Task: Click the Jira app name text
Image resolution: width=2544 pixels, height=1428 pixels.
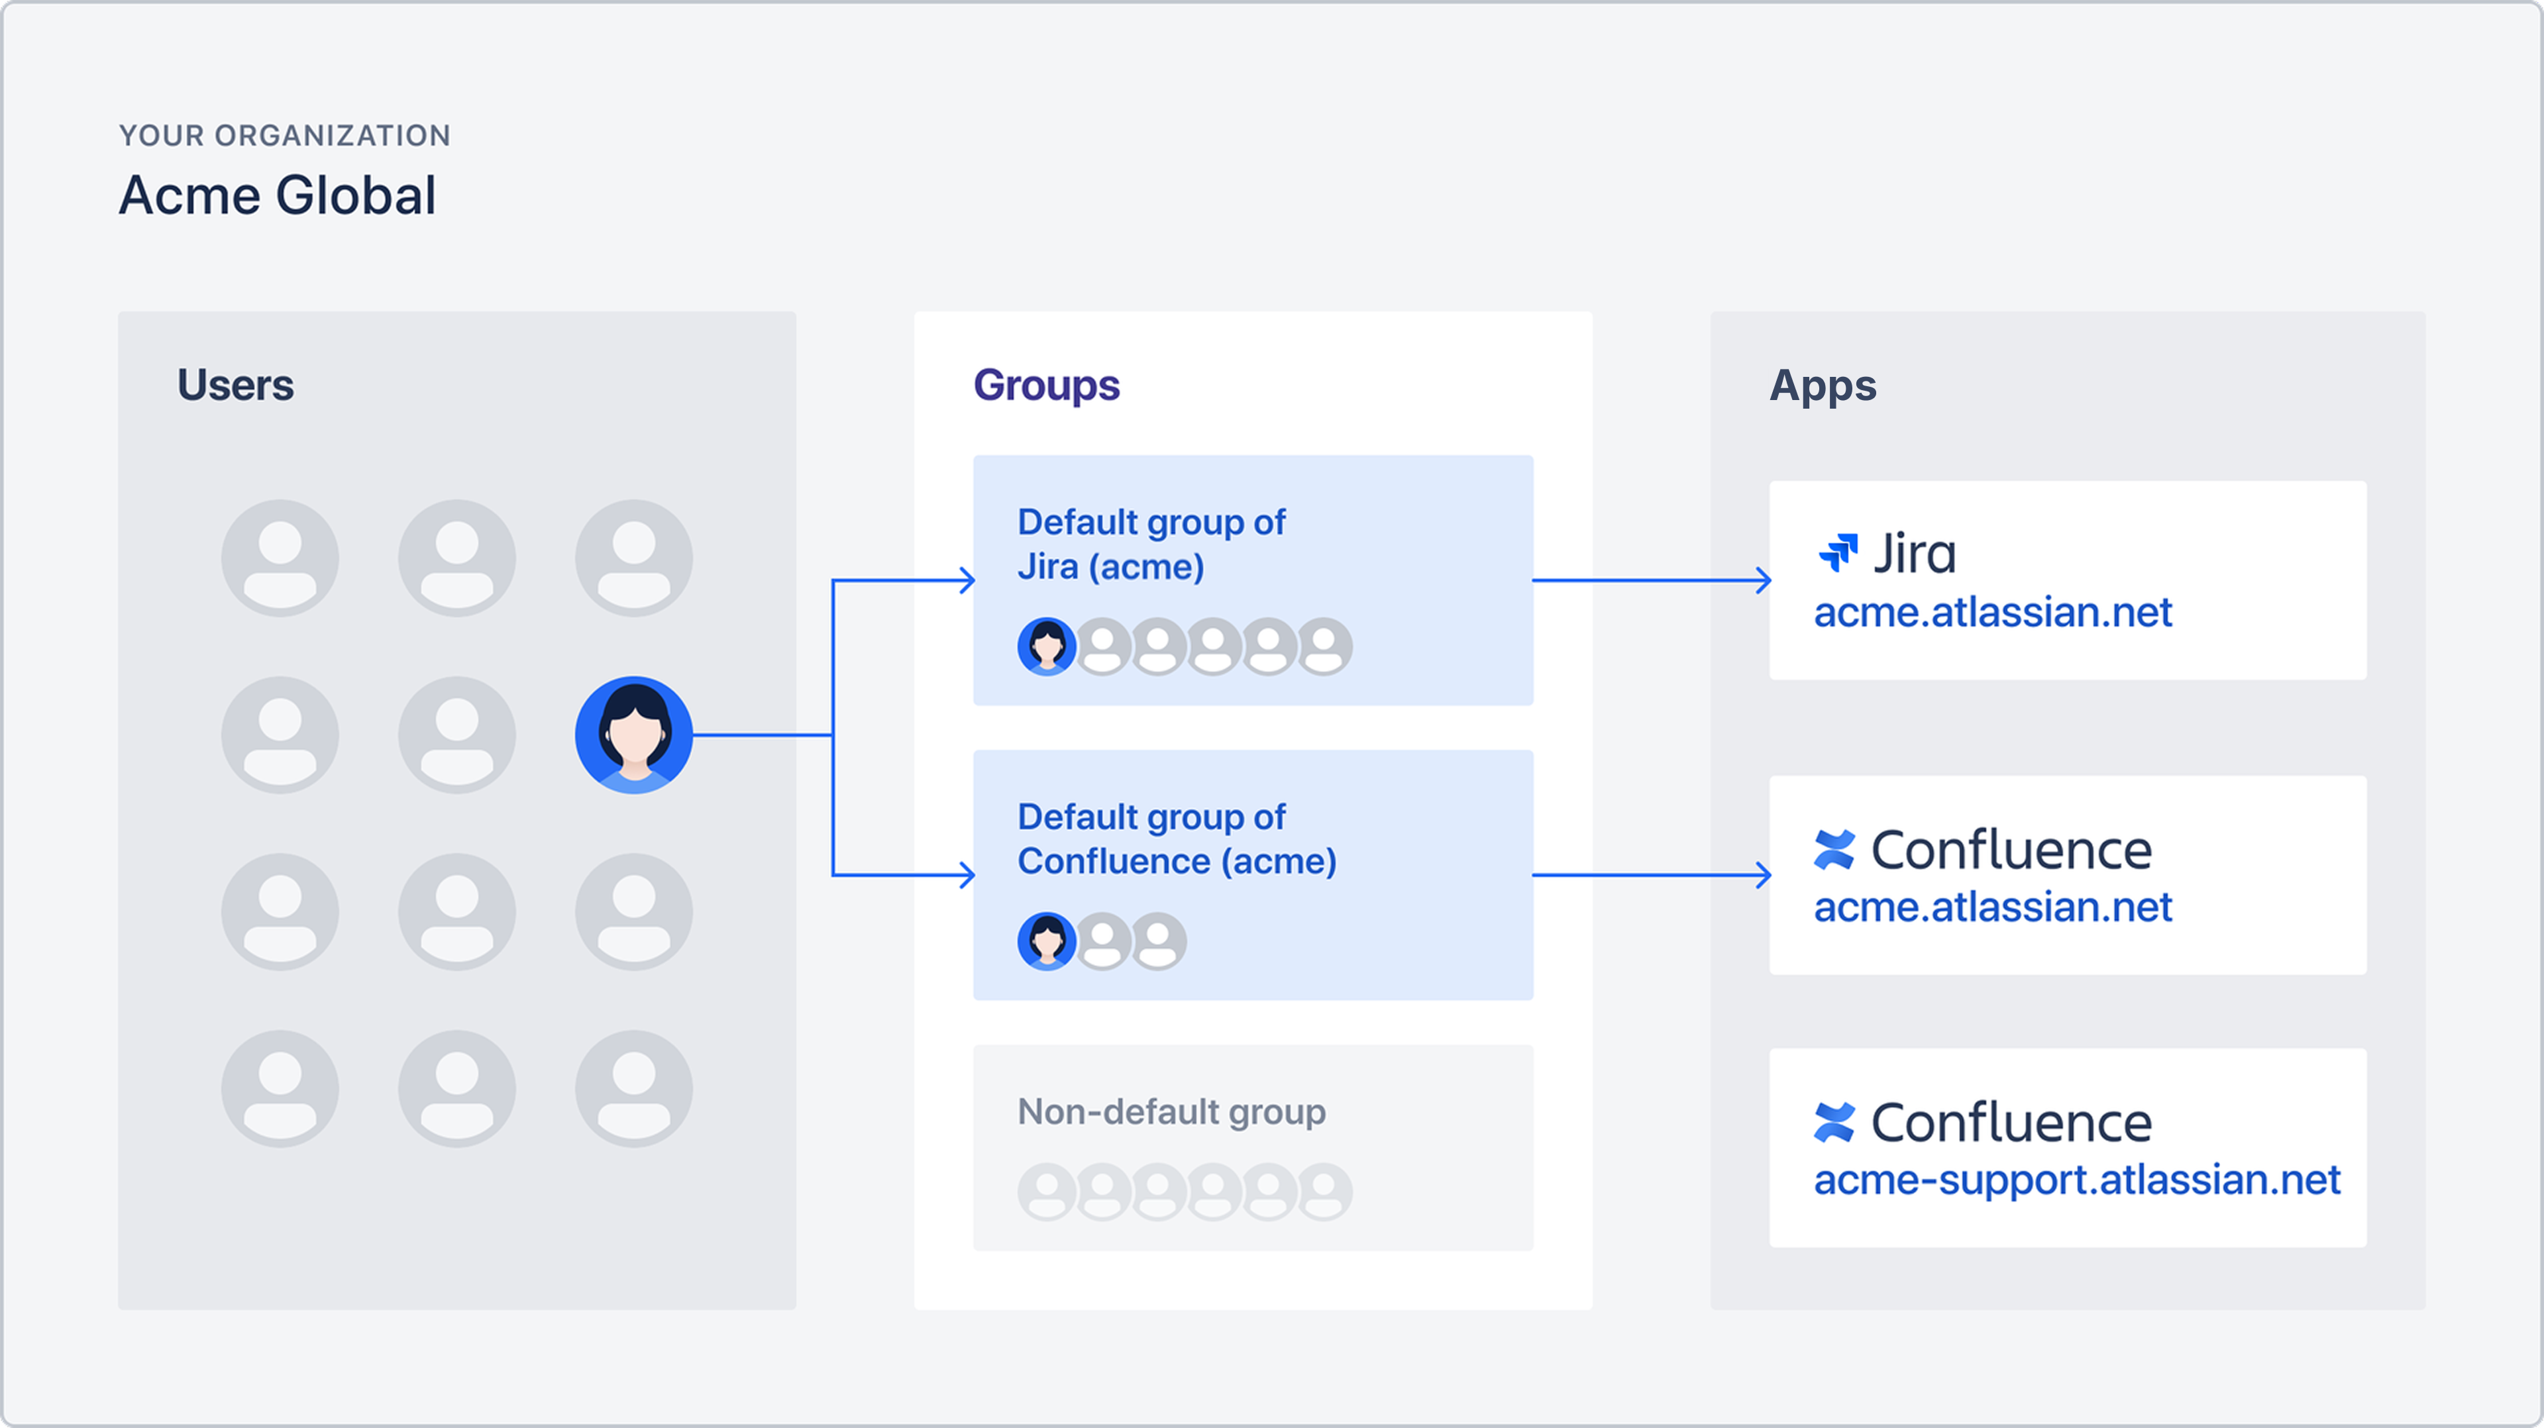Action: (x=1915, y=553)
